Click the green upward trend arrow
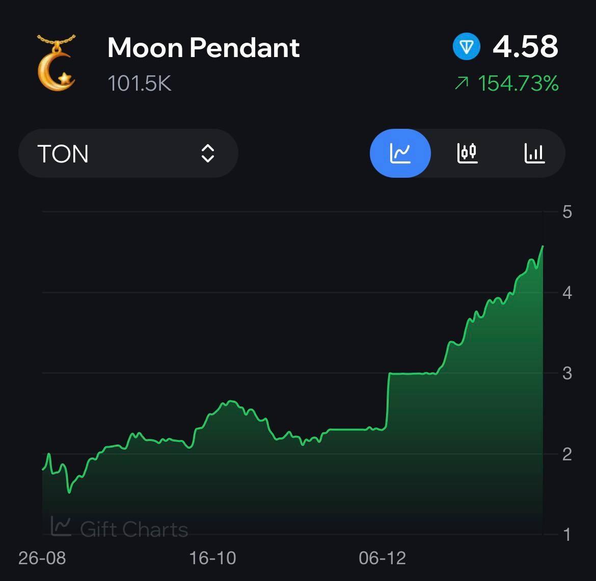This screenshot has width=596, height=581. [x=462, y=83]
